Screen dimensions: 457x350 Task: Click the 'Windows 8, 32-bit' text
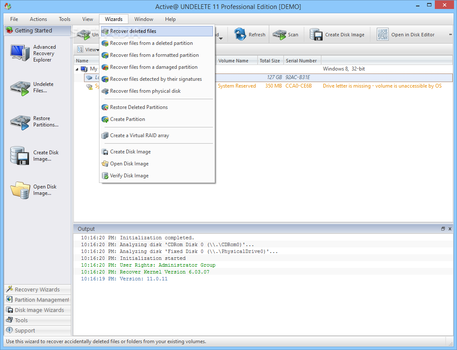(343, 69)
